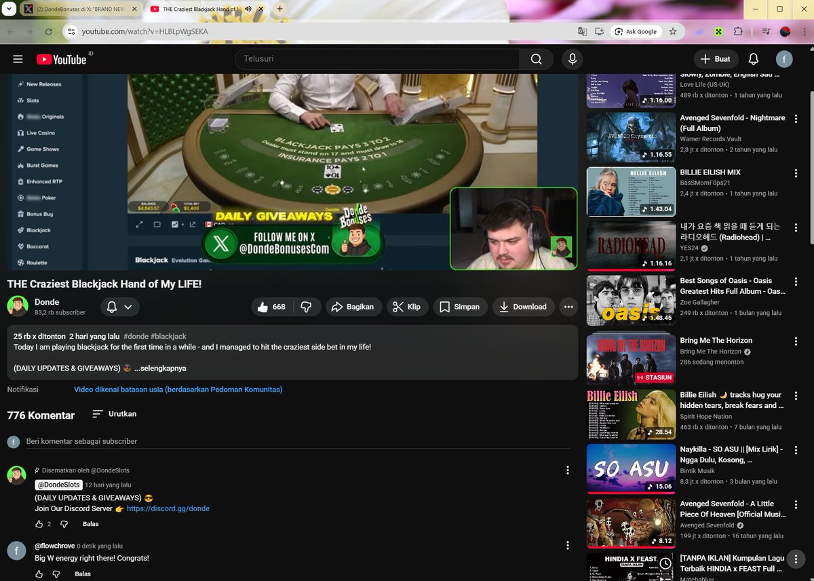Open options menu for @flowchrove comment

(568, 546)
